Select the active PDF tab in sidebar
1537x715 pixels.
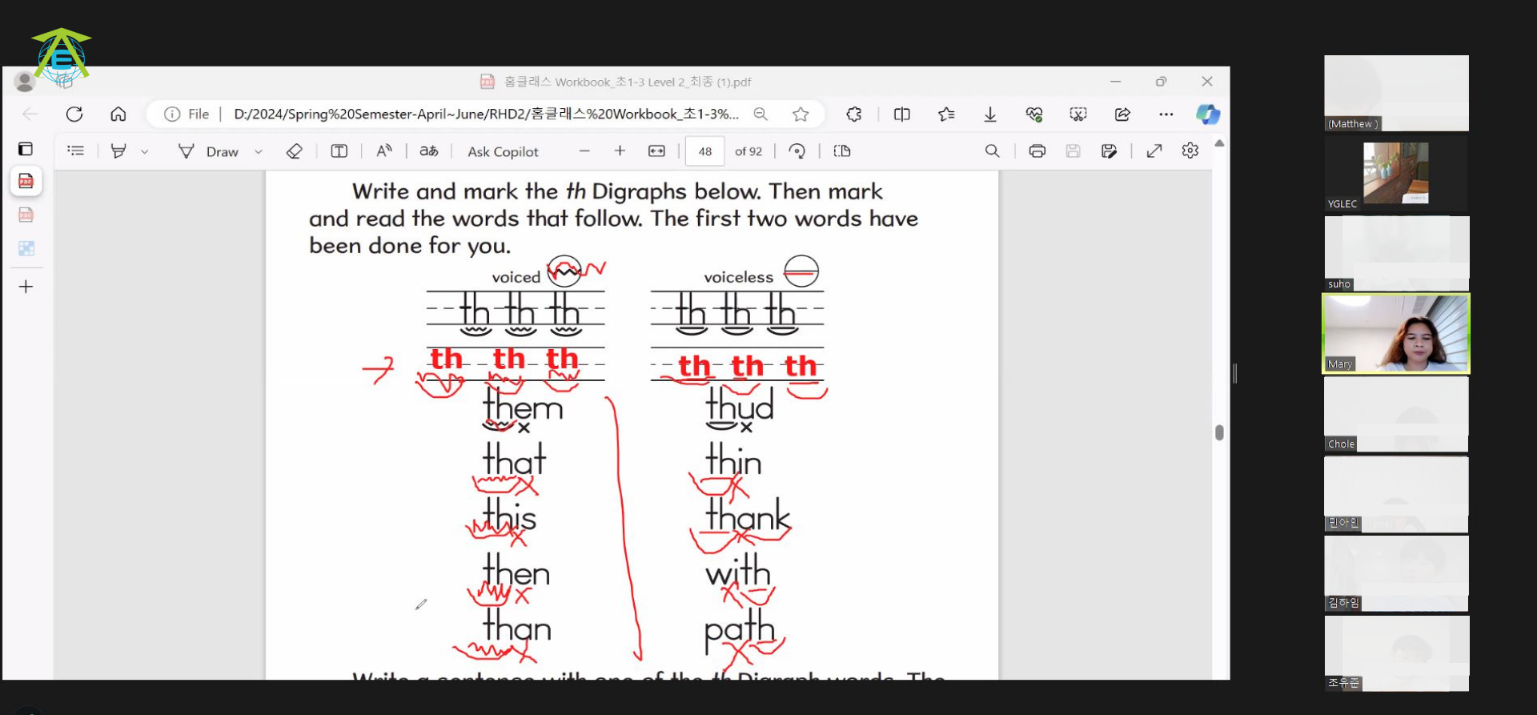pyautogui.click(x=26, y=182)
